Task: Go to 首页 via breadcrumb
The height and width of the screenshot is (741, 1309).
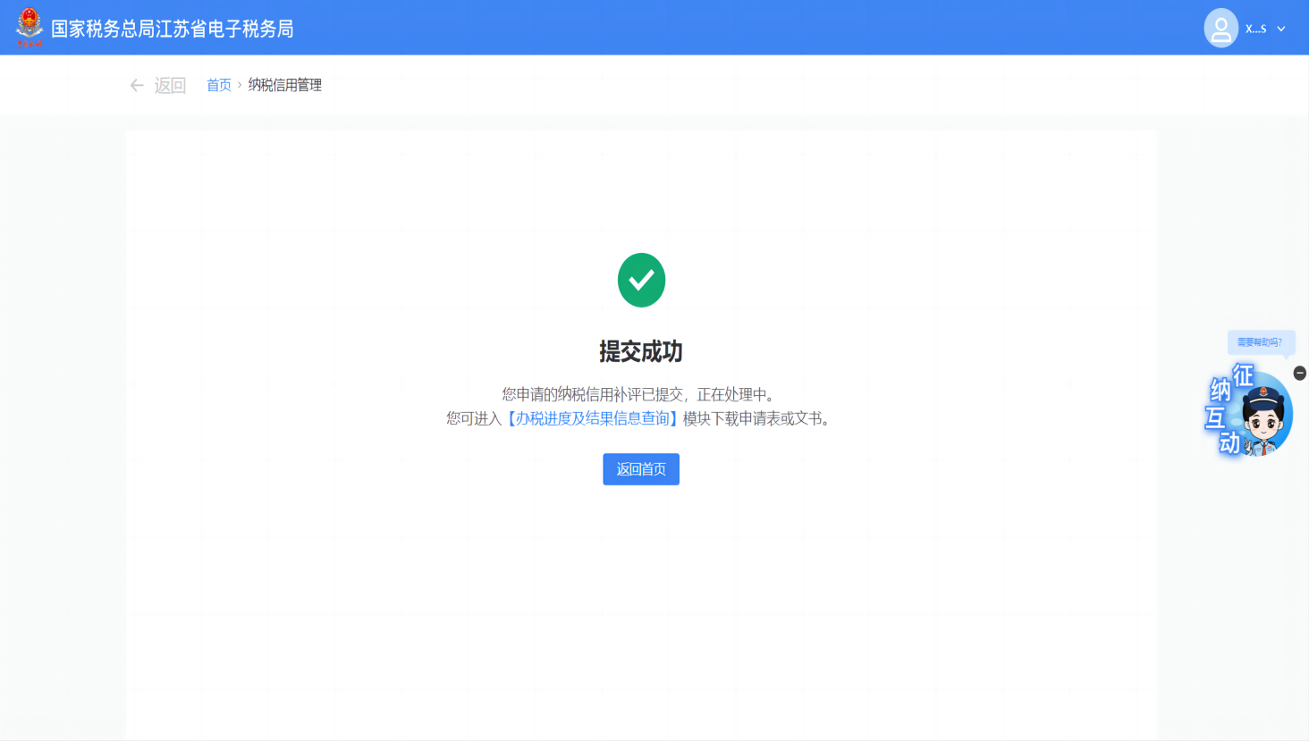Action: click(219, 85)
